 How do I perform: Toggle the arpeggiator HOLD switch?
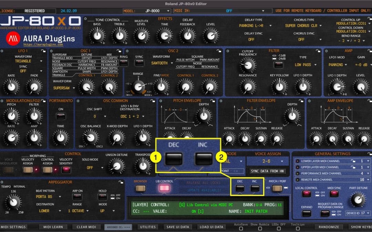pos(102,197)
